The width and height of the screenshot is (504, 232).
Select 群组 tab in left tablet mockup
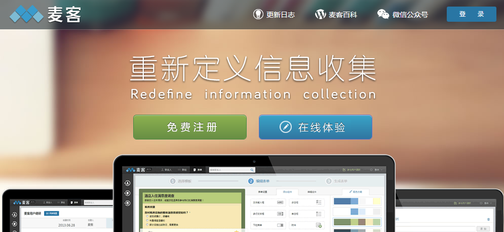tap(62, 203)
